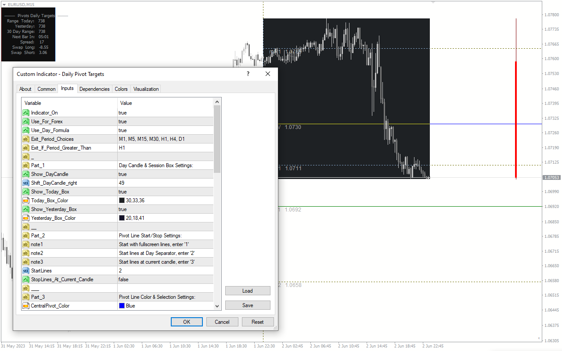The image size is (562, 351).
Task: Select the Inputs tab
Action: 67,89
